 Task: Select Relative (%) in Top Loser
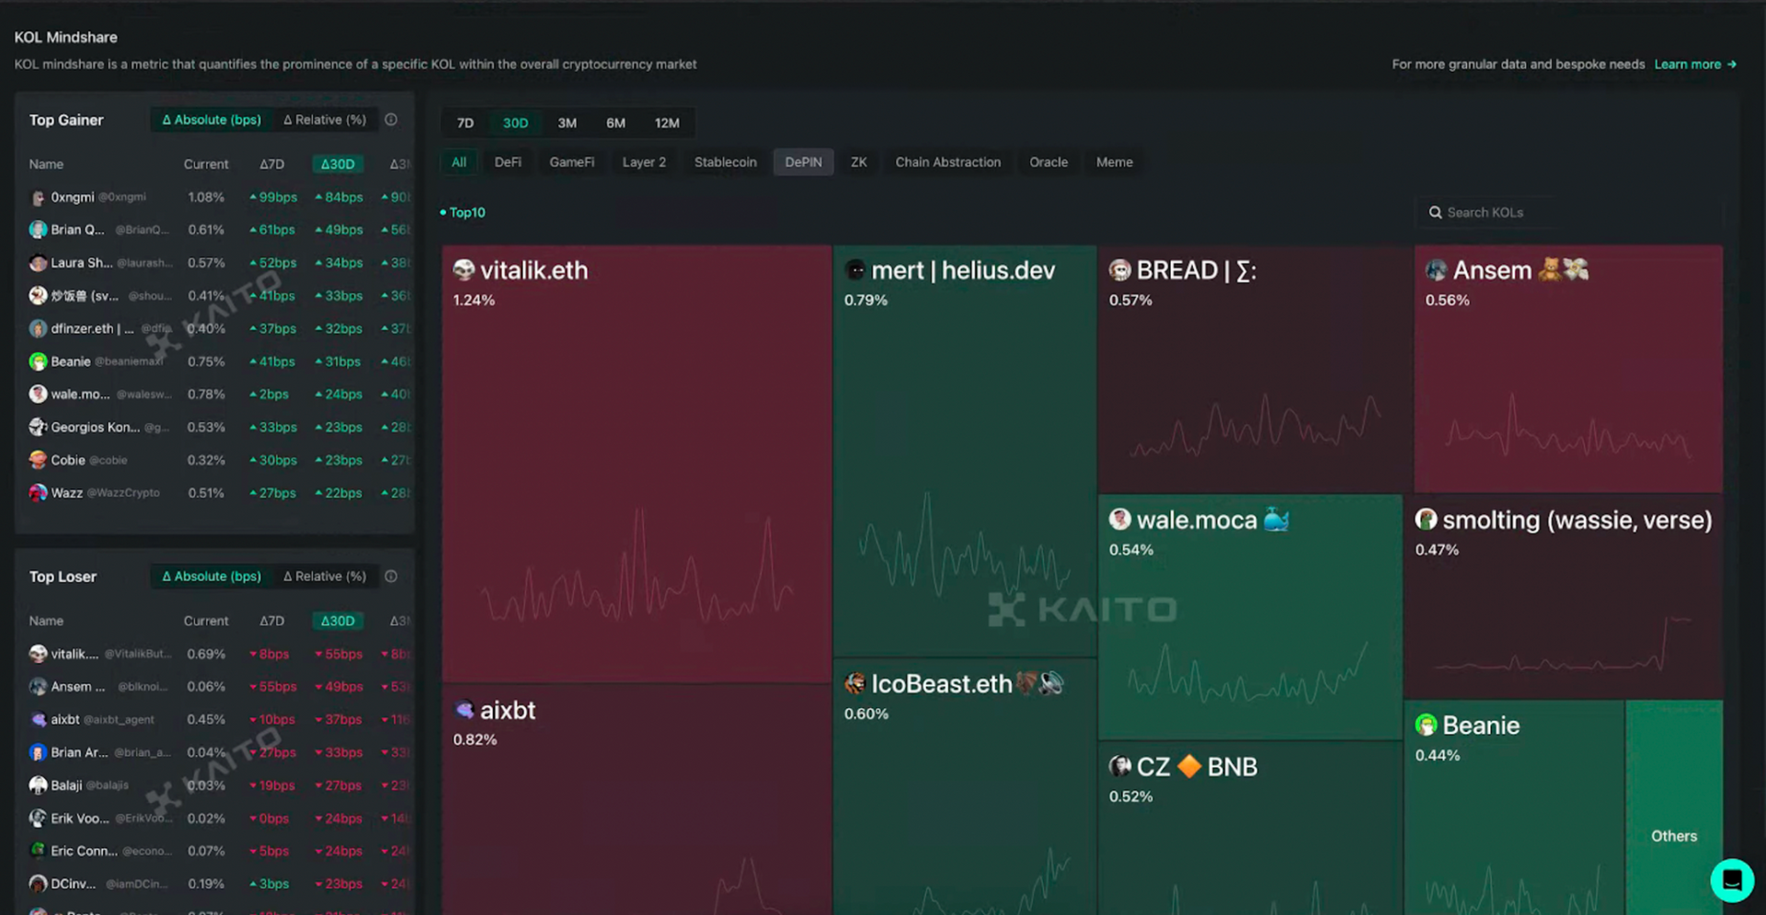325,577
